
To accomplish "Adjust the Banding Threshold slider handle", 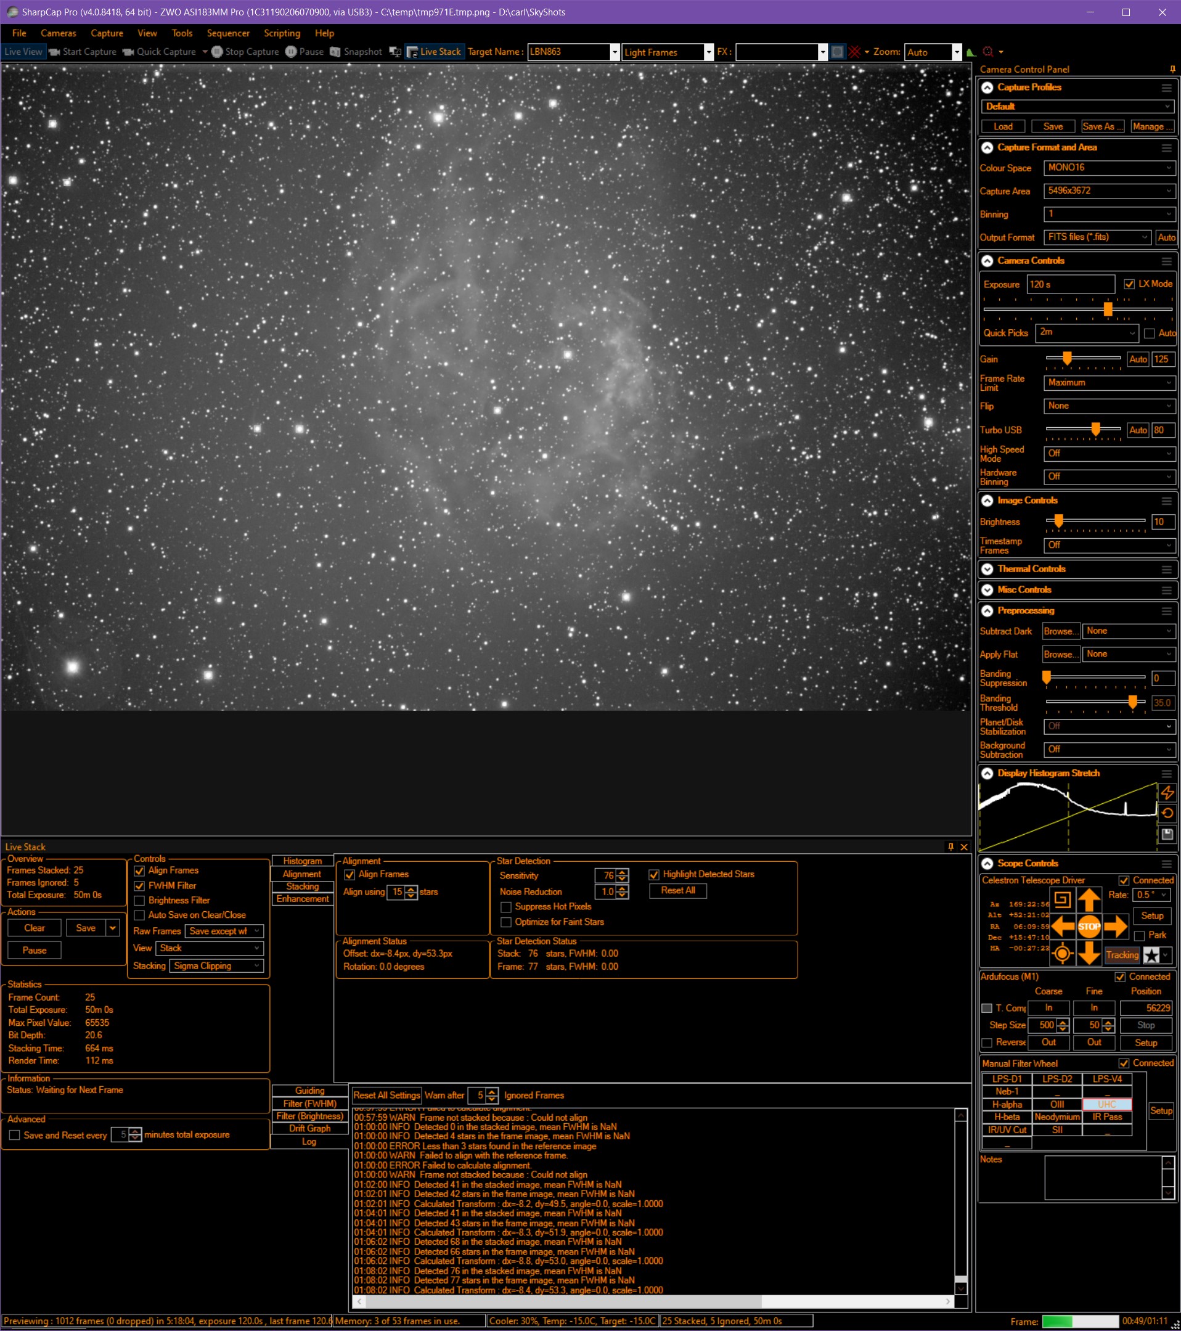I will click(x=1133, y=702).
